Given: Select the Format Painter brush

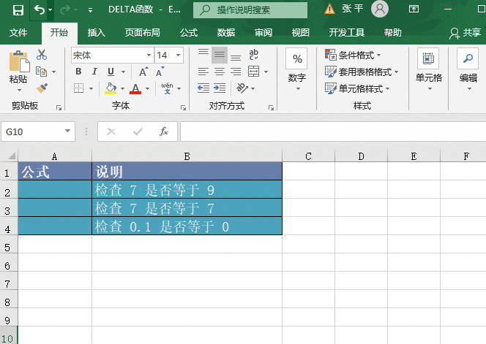Looking at the screenshot, I should [x=42, y=88].
